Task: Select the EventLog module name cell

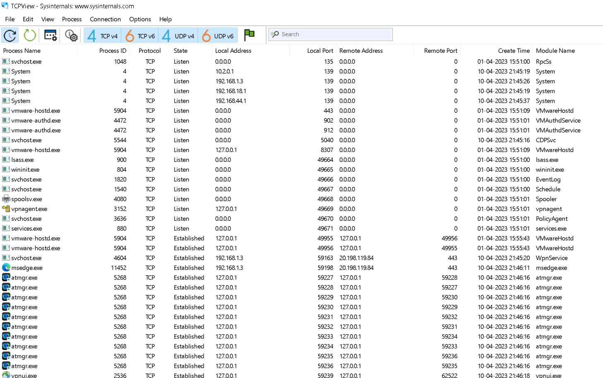Action: click(x=548, y=179)
